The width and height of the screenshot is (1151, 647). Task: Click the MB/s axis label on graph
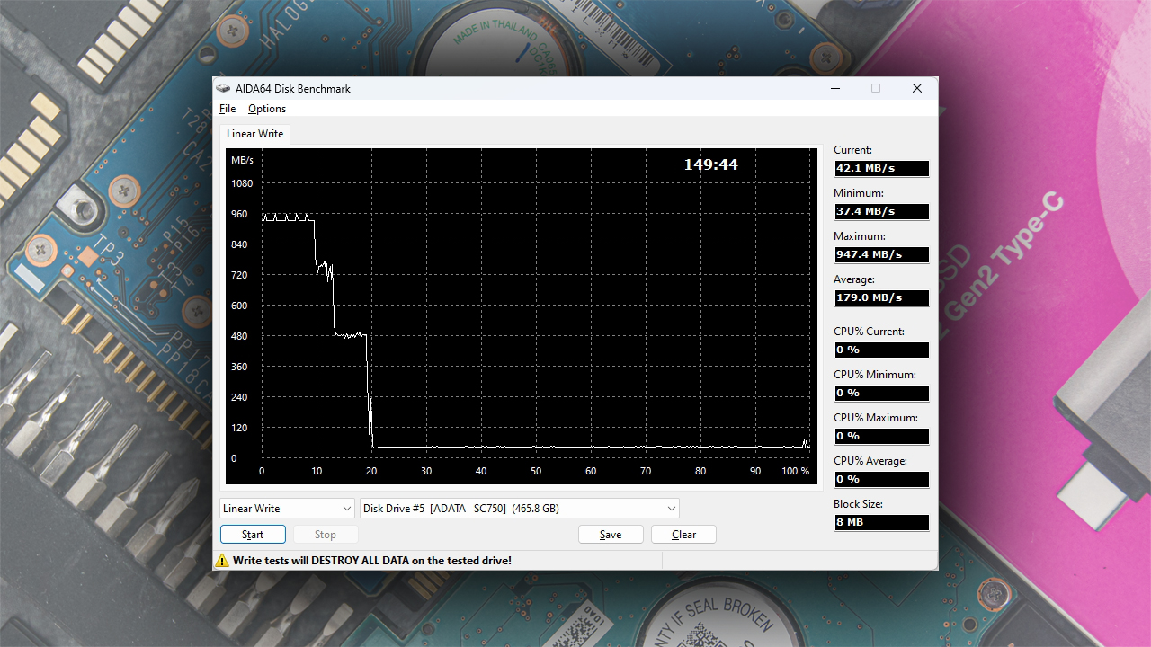(242, 160)
